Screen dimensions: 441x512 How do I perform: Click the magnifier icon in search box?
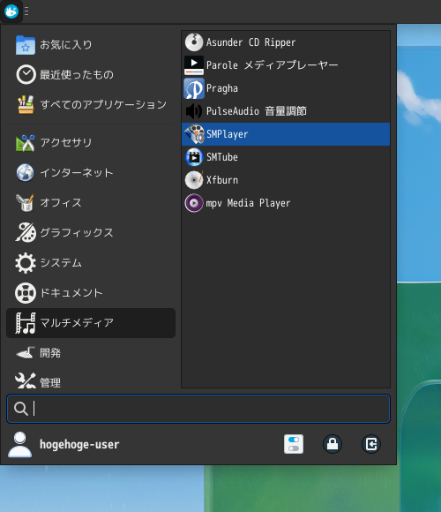click(x=21, y=409)
